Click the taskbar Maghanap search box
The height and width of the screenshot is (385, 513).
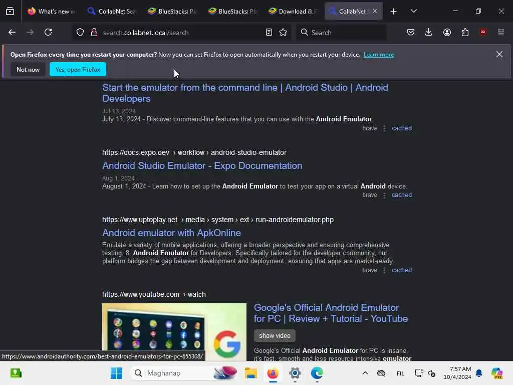tap(184, 373)
